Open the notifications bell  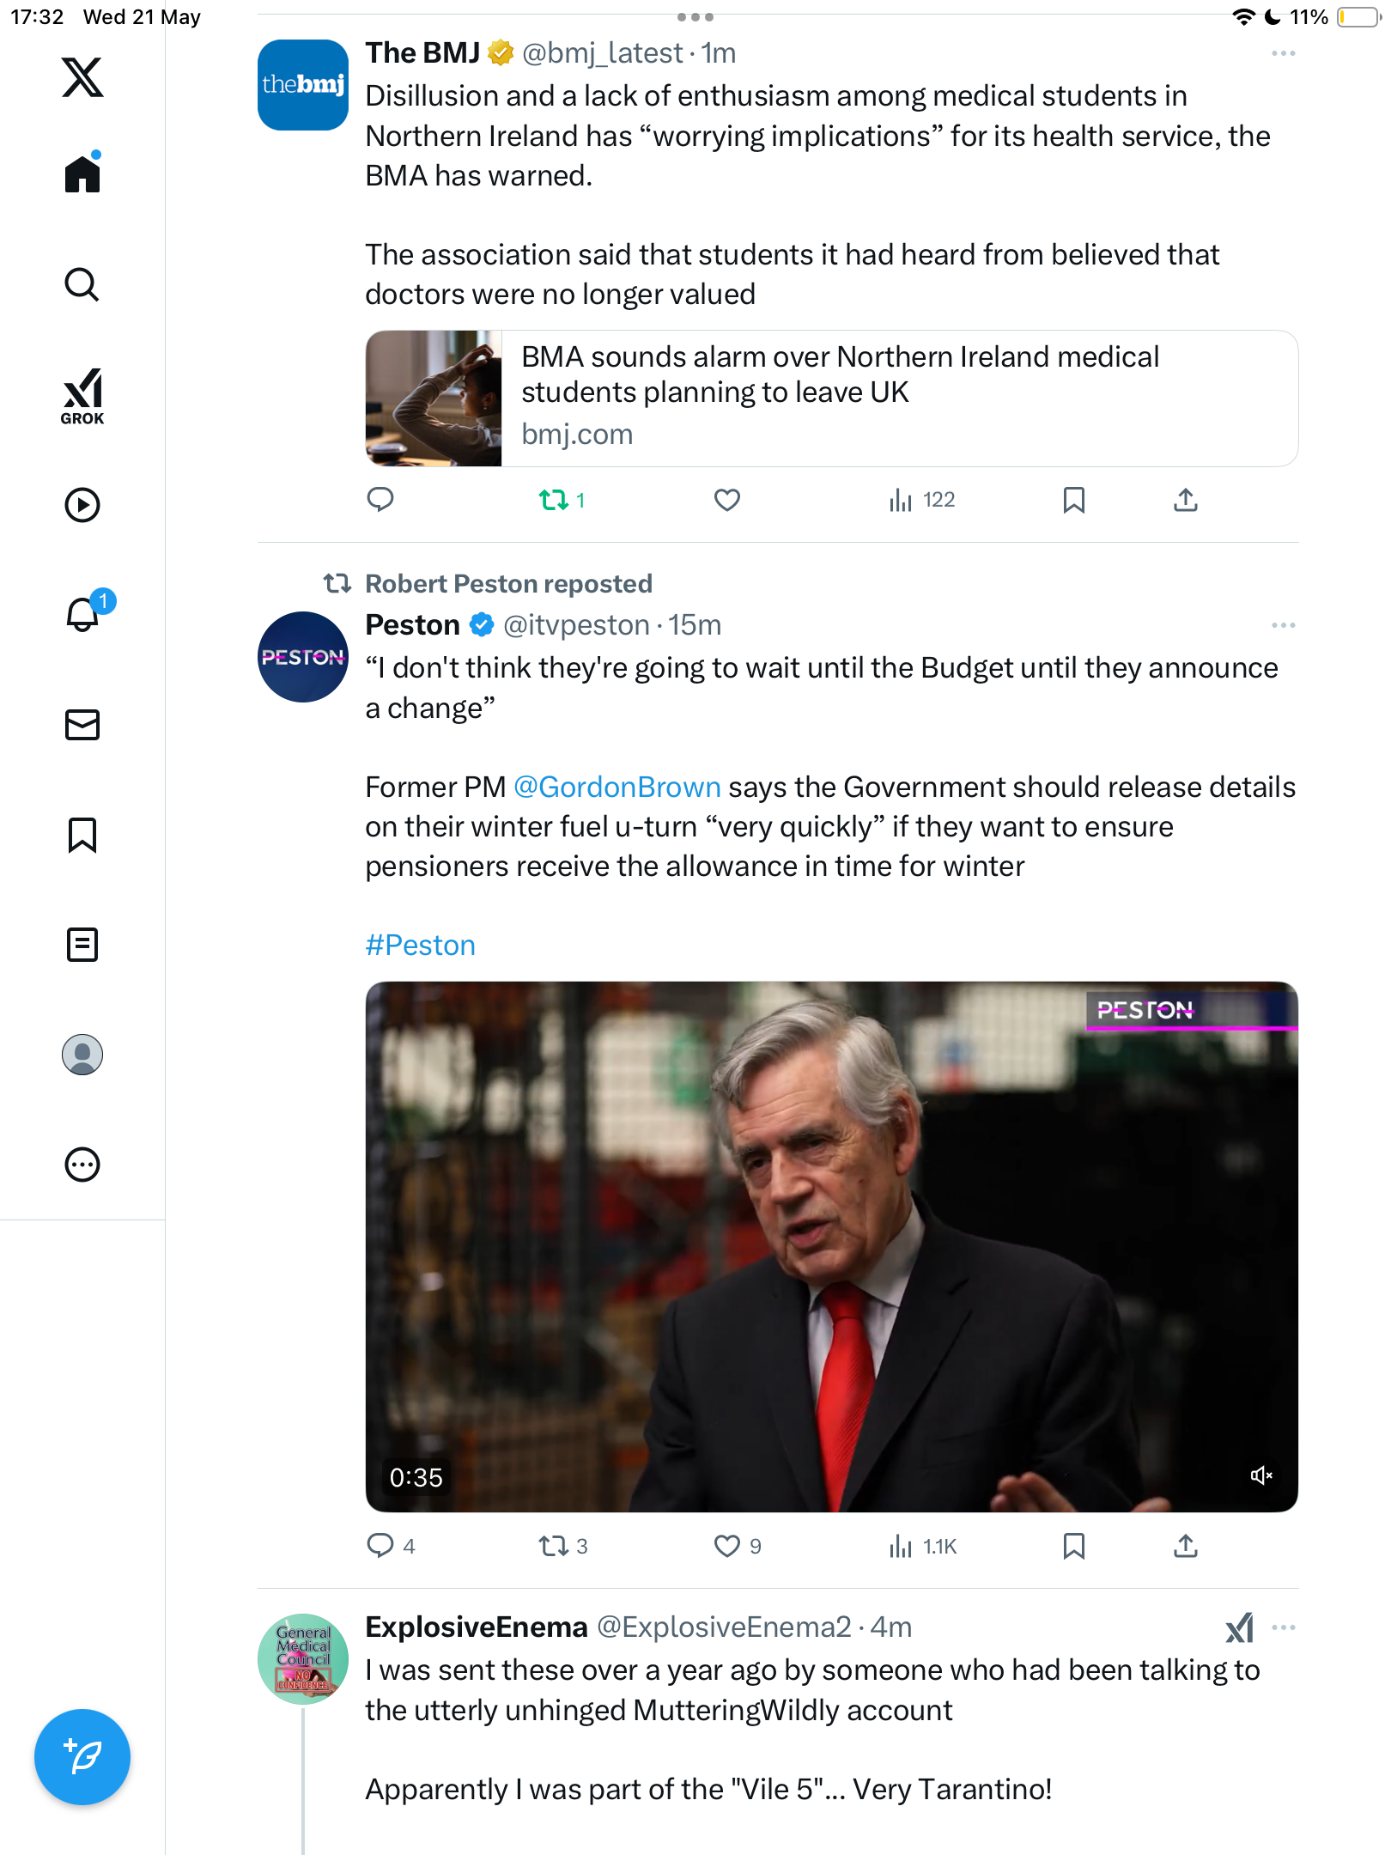tap(83, 613)
